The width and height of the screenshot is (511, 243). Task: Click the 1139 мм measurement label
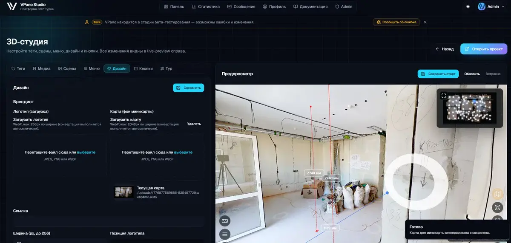pos(330,228)
